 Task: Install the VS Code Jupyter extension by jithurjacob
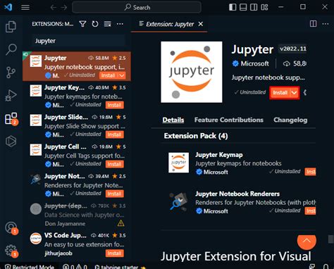tap(115, 254)
